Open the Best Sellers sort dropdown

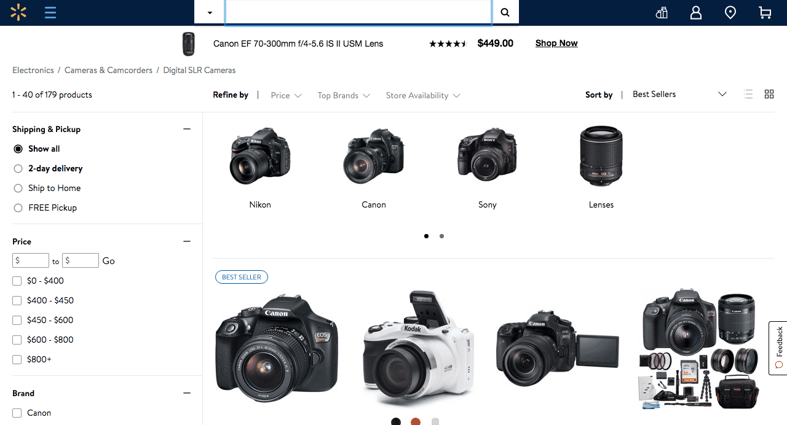click(679, 94)
